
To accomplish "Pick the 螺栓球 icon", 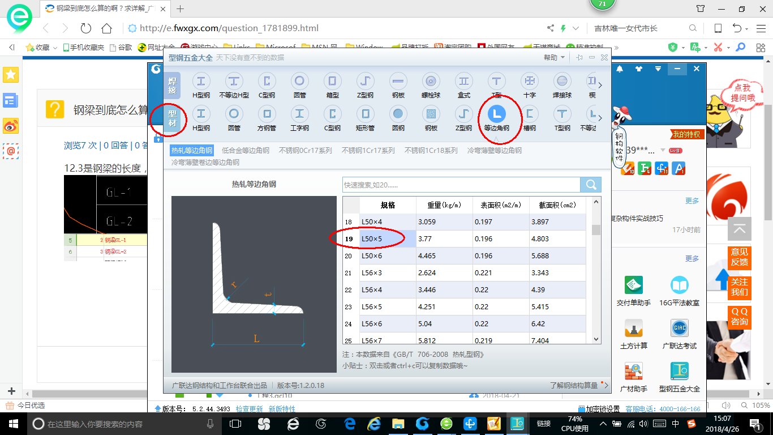I will (x=431, y=81).
